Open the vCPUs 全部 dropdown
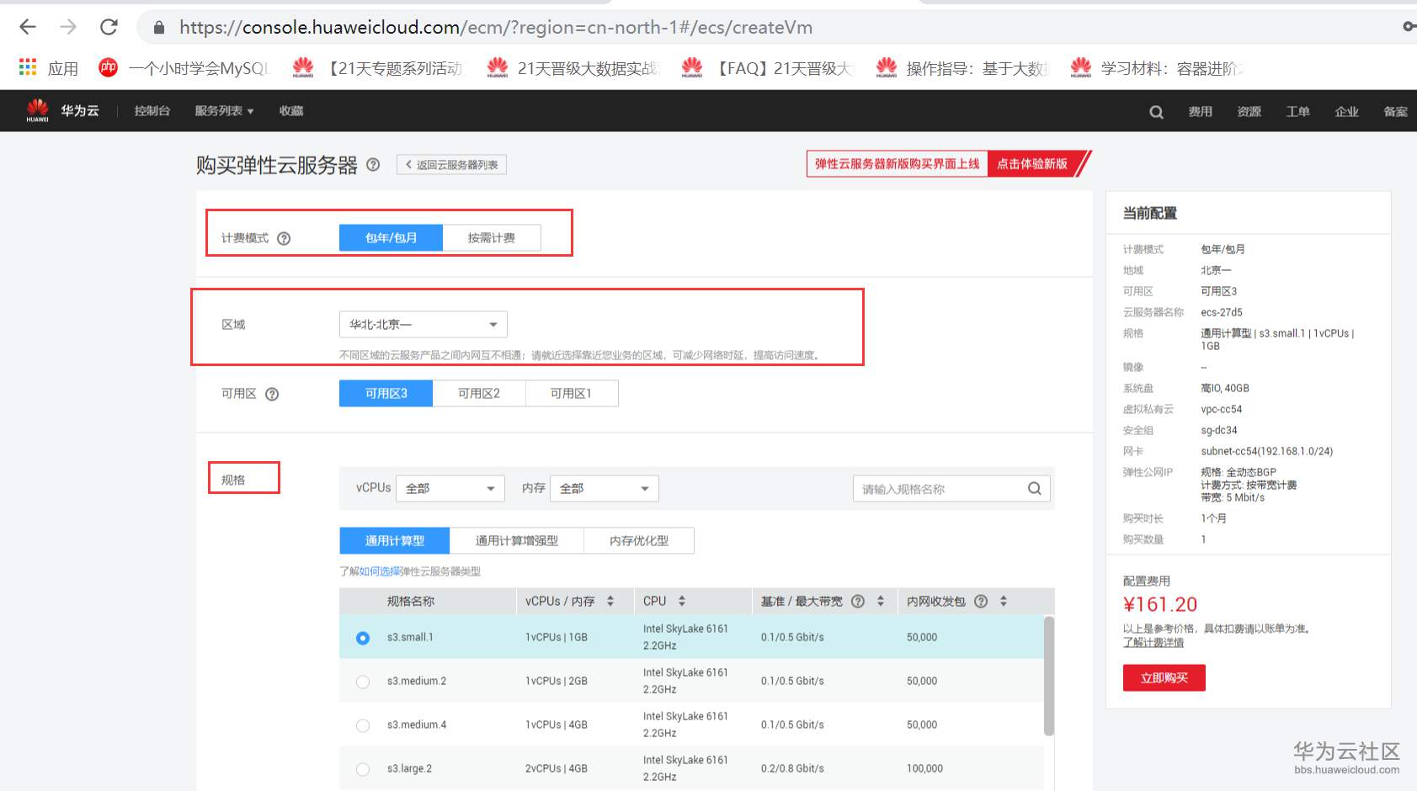 pyautogui.click(x=450, y=488)
